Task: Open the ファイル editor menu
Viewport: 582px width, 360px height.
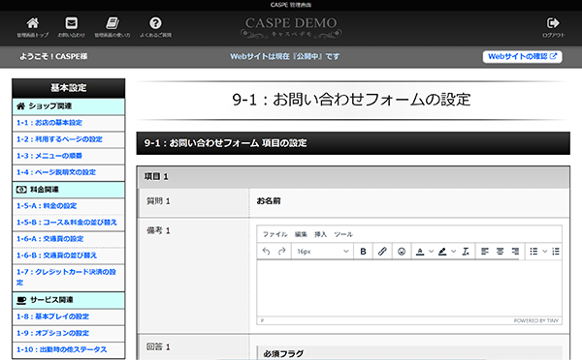Action: coord(275,234)
